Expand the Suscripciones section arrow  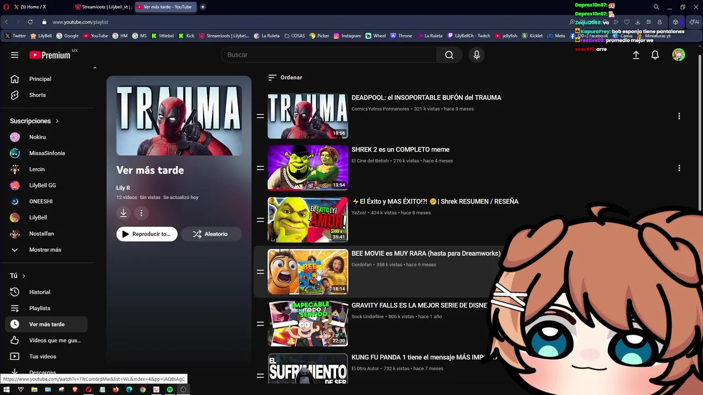coord(57,121)
